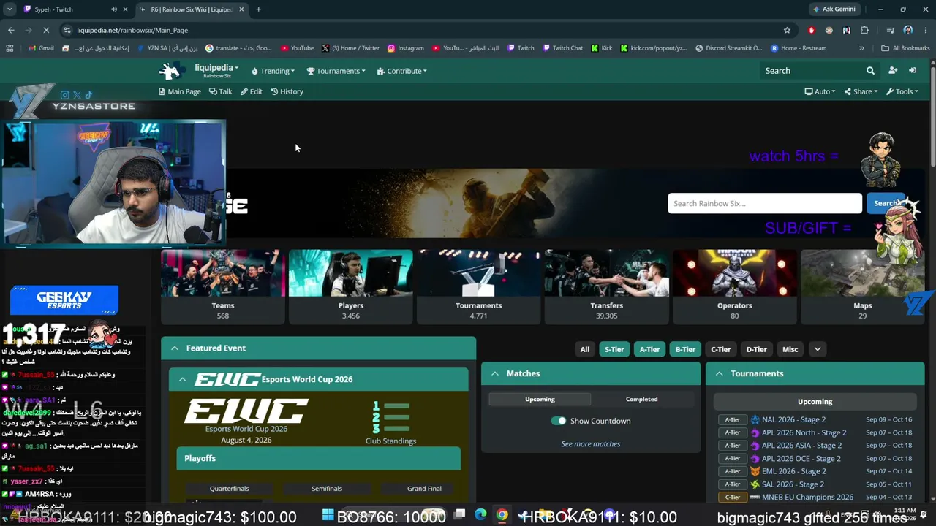This screenshot has height=526, width=936.
Task: Toggle the C-Tier filter
Action: pyautogui.click(x=721, y=349)
